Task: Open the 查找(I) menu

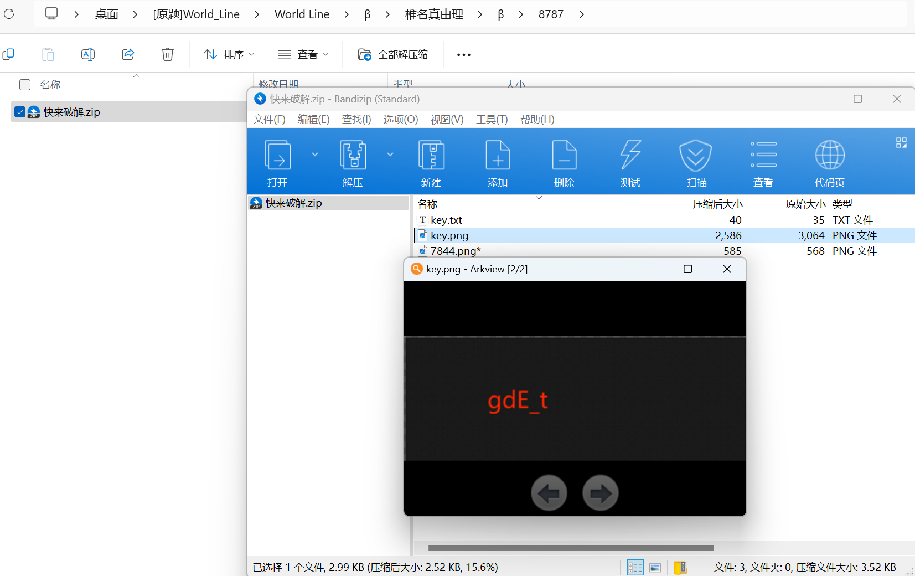Action: point(356,120)
